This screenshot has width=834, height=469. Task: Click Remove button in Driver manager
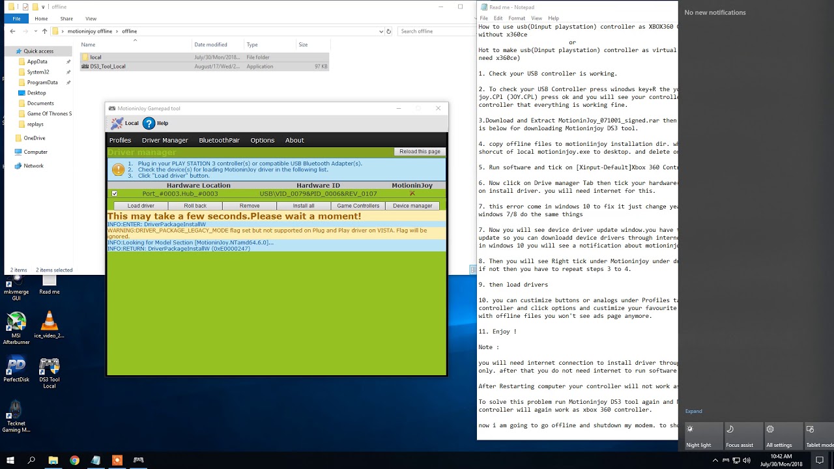pyautogui.click(x=249, y=206)
